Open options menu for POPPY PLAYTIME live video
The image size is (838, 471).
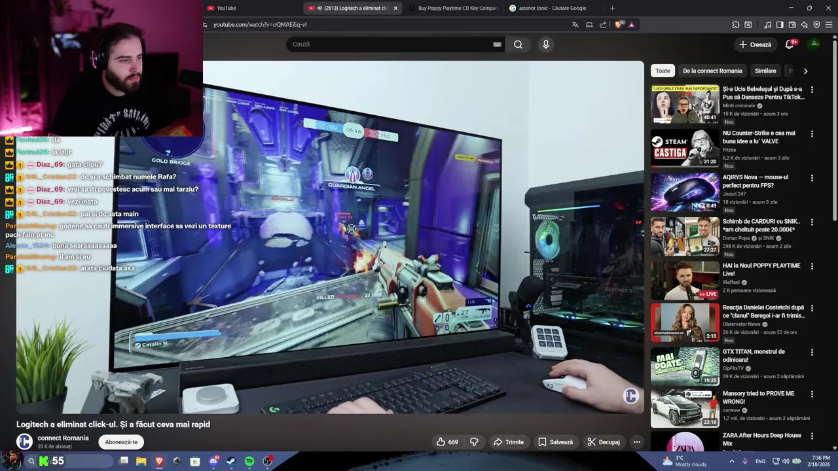pos(812,266)
